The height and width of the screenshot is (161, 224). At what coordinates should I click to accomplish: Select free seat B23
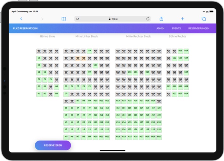pyautogui.click(x=180, y=51)
